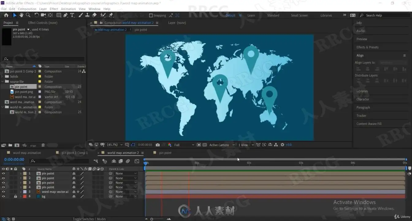Select the Rectangle shape tool

tap(59, 15)
